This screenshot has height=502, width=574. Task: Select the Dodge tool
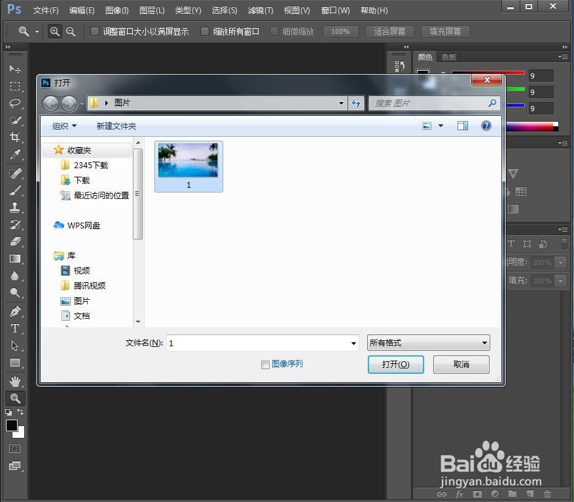(x=14, y=293)
